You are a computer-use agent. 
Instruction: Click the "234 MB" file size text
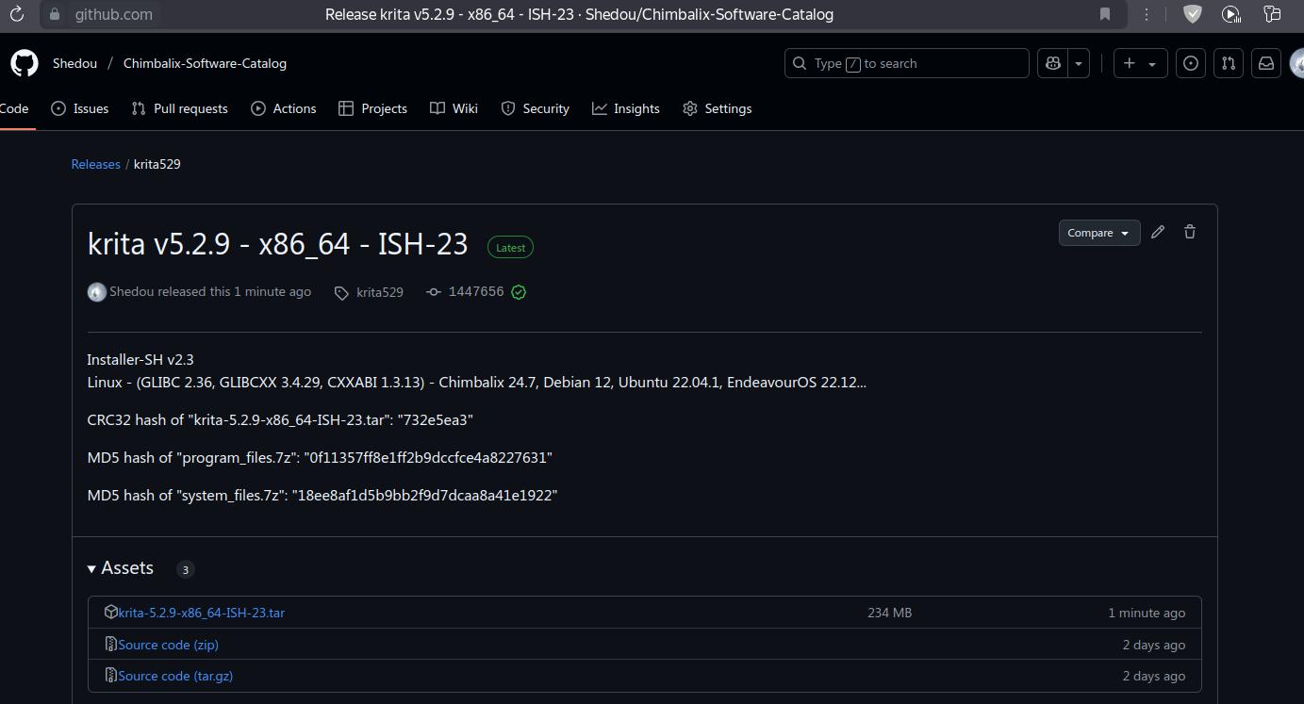(889, 613)
